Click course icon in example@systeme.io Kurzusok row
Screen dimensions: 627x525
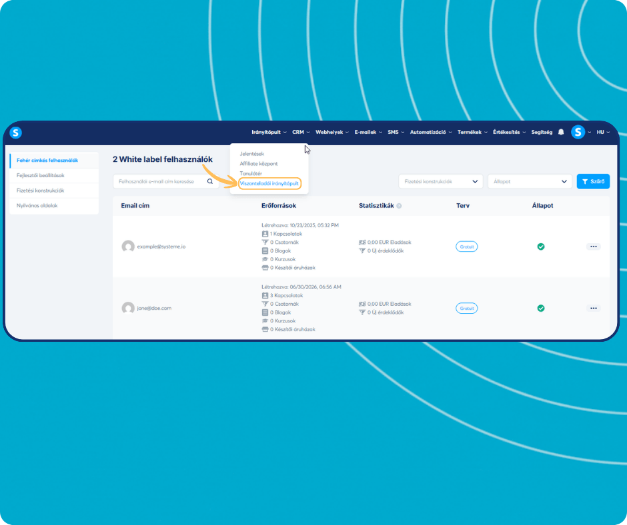(x=265, y=259)
